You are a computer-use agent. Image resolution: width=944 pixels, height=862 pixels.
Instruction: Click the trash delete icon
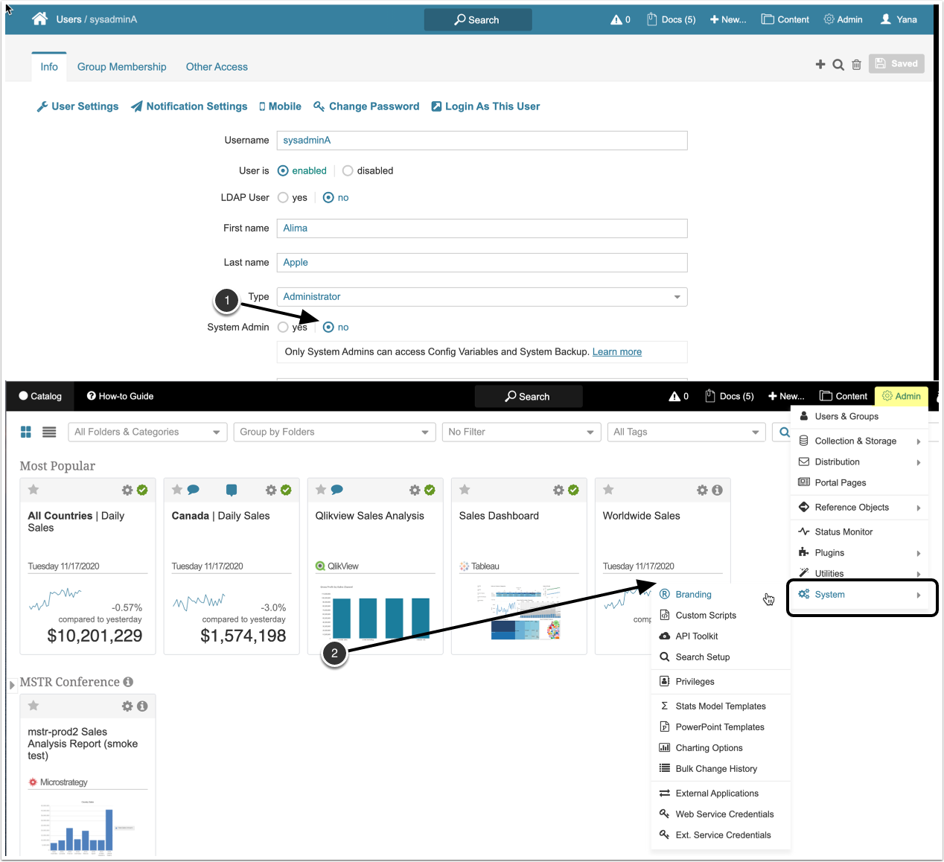tap(857, 65)
